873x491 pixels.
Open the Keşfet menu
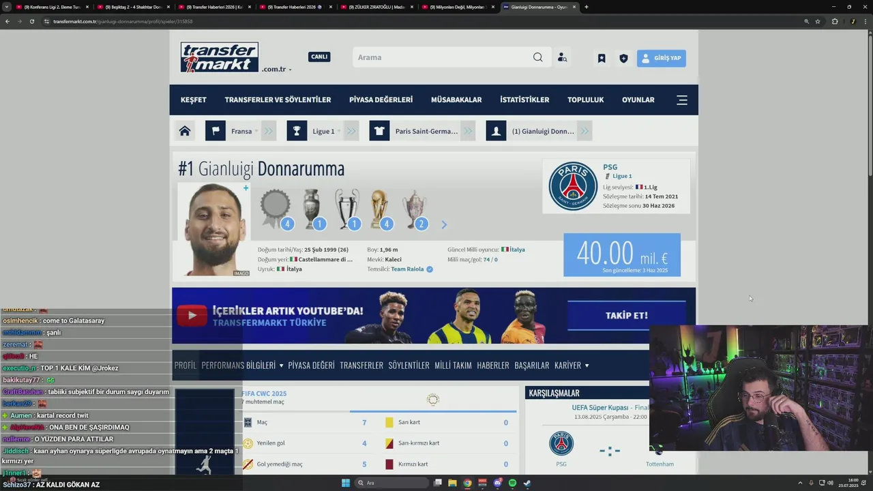(194, 100)
